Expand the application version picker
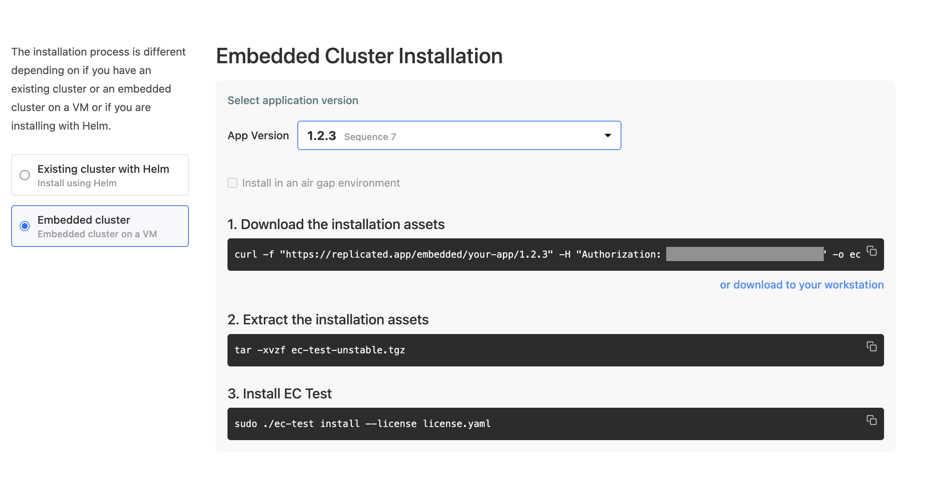The image size is (925, 486). (x=459, y=135)
